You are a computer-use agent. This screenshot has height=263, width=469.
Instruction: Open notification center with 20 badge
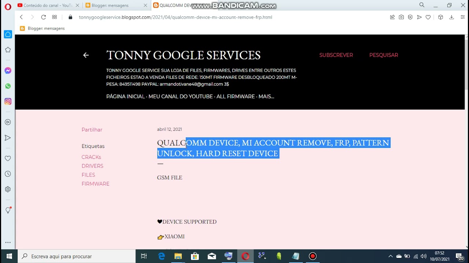459,256
